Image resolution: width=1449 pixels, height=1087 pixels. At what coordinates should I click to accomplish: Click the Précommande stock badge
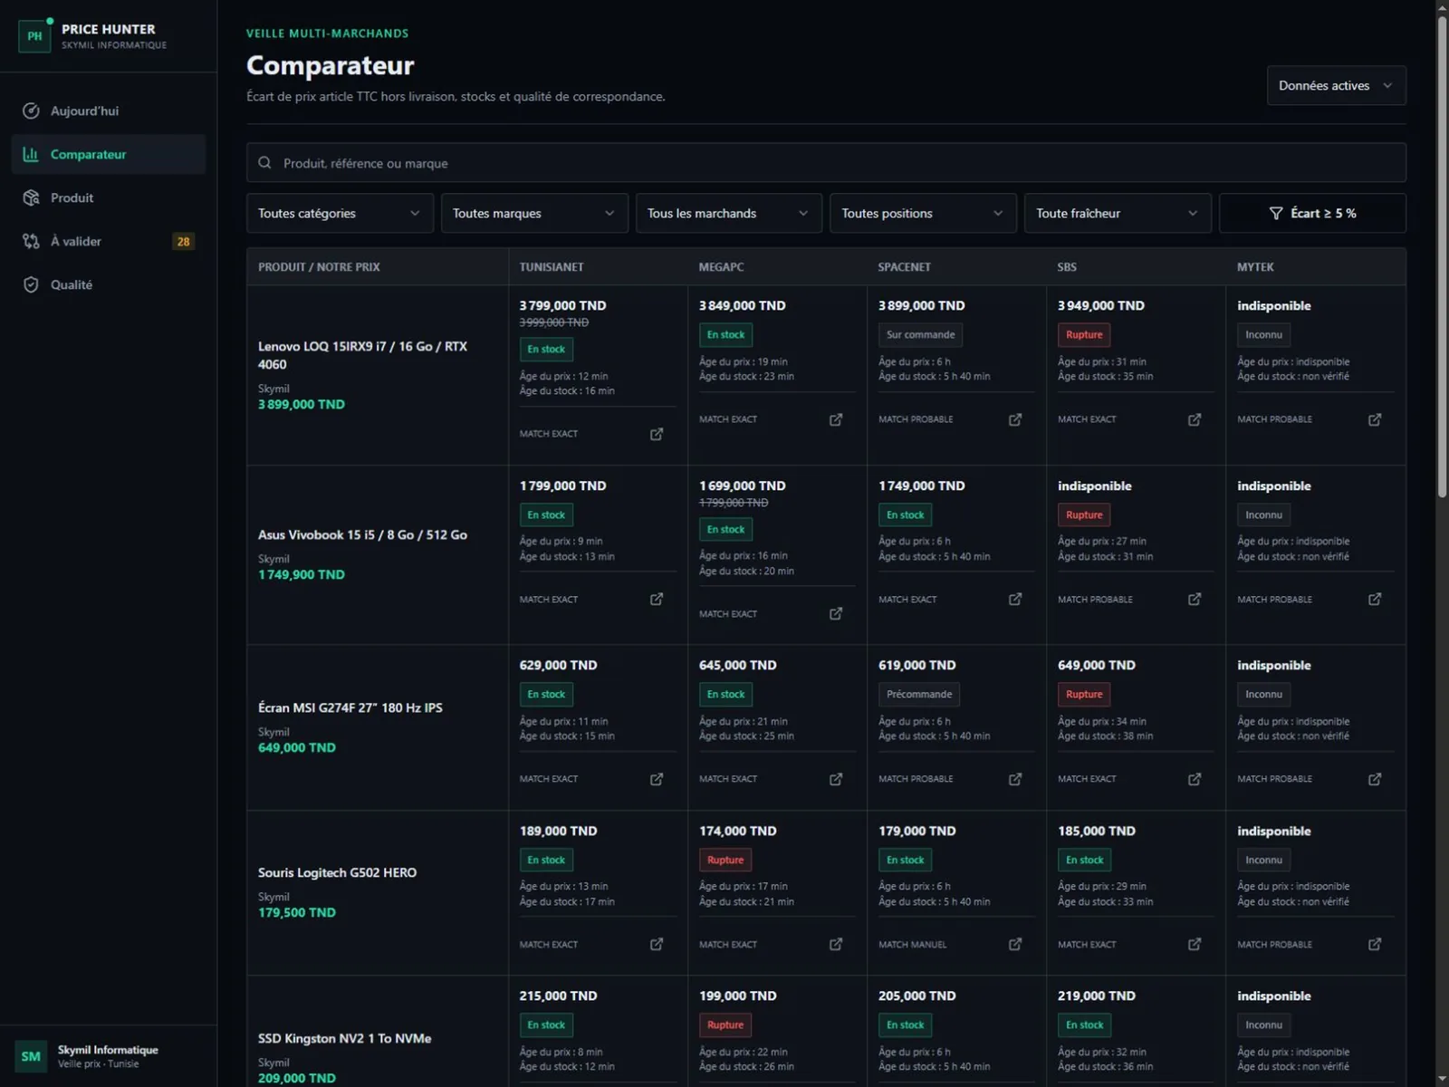[x=919, y=694]
